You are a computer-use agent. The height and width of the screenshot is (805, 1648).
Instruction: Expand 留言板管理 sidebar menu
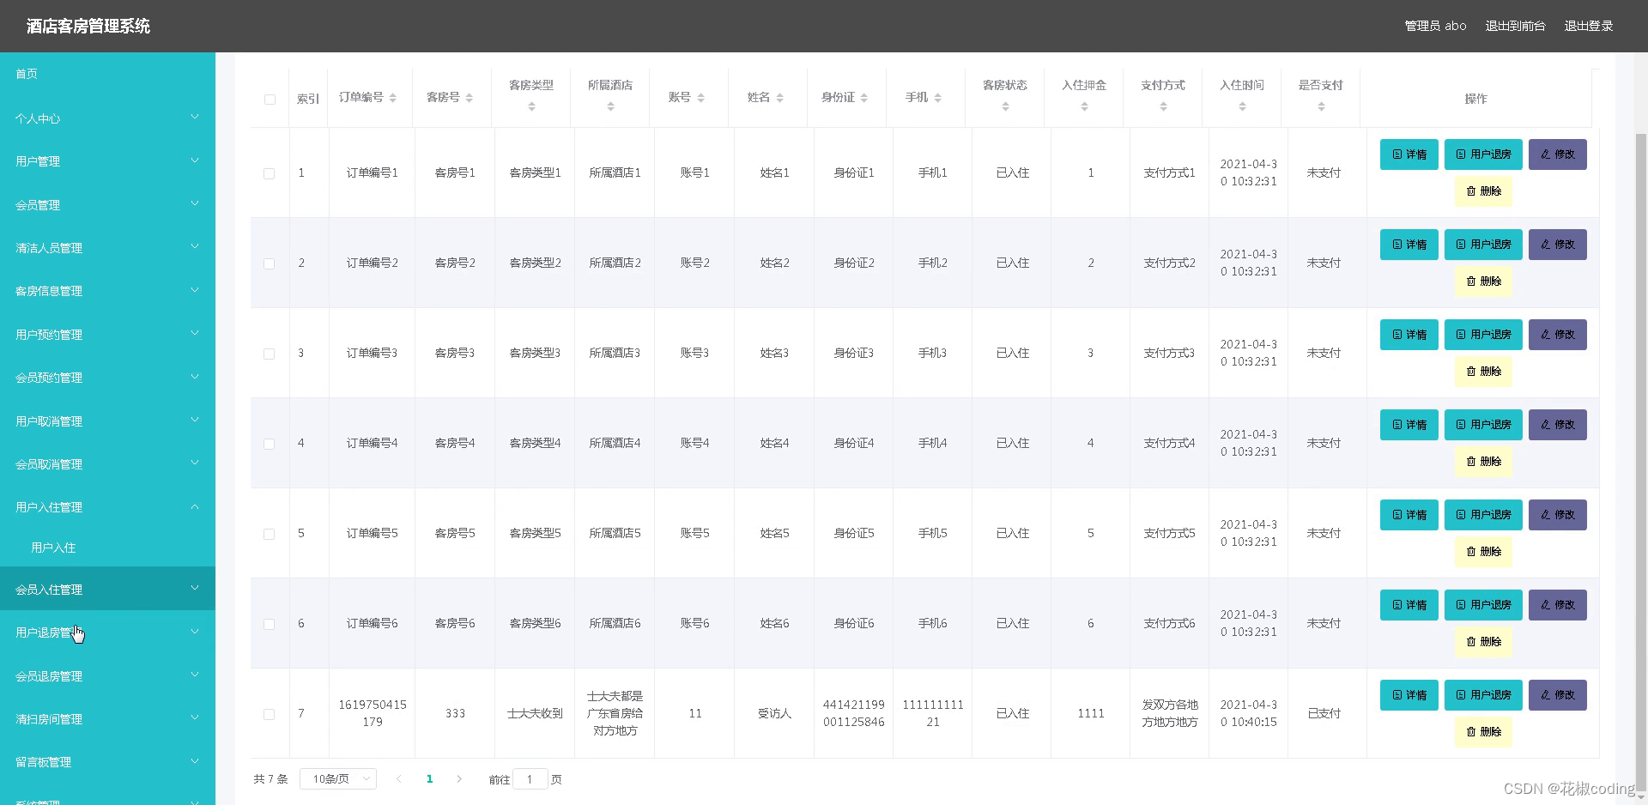107,762
